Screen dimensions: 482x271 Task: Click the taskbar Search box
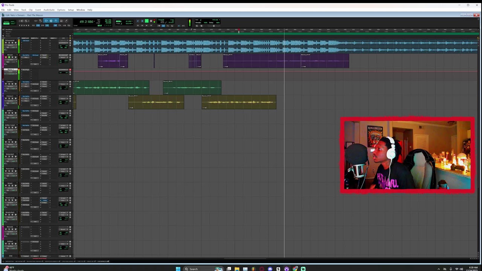203,269
